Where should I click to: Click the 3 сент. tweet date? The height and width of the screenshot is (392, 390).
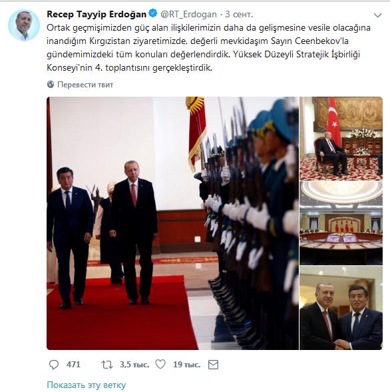coord(239,15)
